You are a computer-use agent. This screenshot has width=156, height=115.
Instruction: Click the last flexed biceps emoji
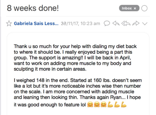pos(124,104)
